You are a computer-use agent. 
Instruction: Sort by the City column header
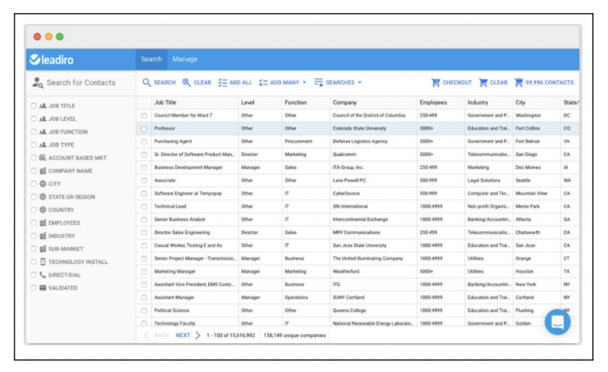[520, 102]
